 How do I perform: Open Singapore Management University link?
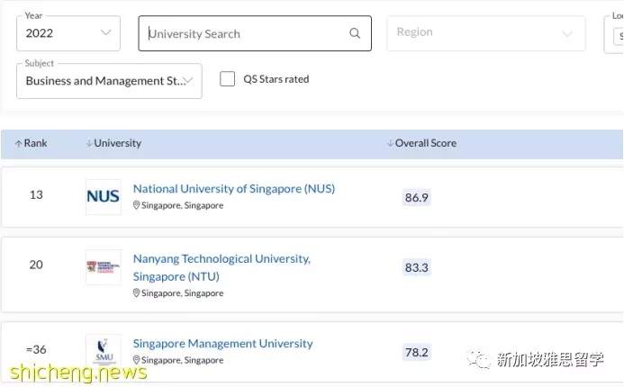(x=223, y=343)
